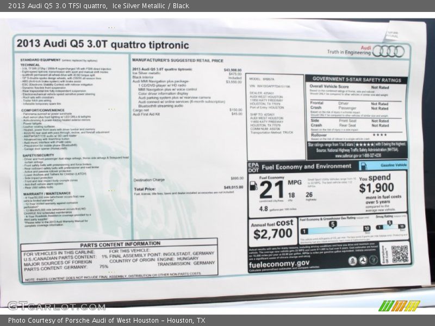Click the total amount $49,015.00
Viewport: 435px width, 326px height.
click(x=233, y=187)
